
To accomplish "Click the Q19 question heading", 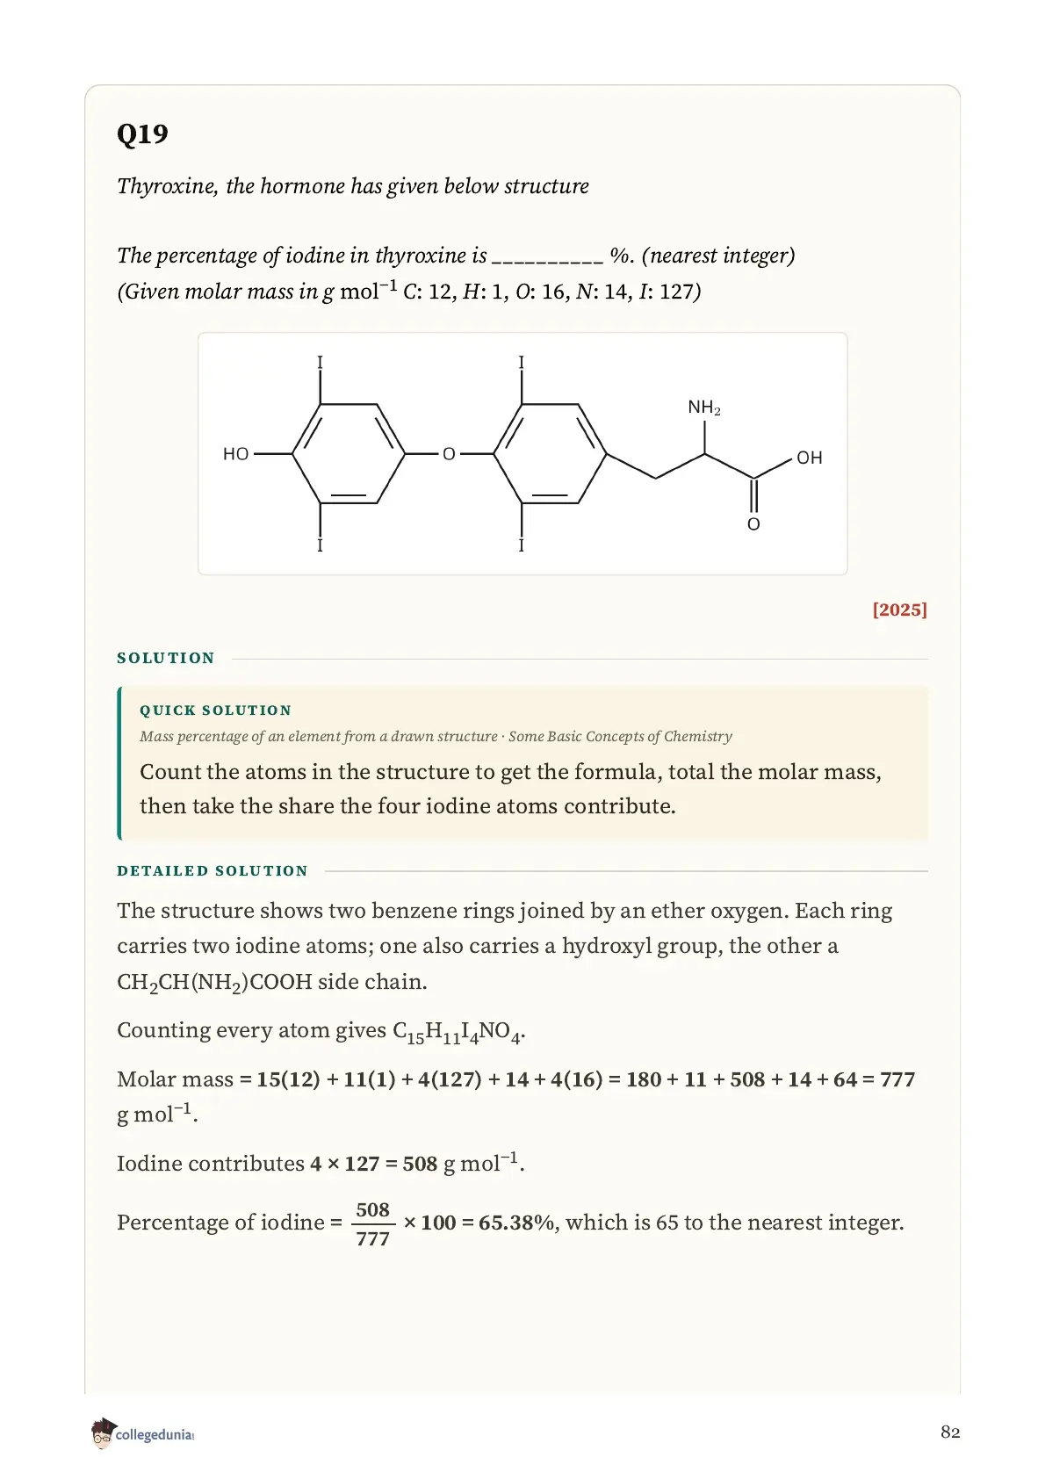I will coord(142,133).
